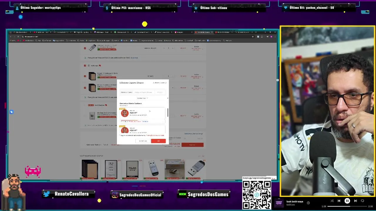Select the R$20 OFF coupon

(142, 130)
